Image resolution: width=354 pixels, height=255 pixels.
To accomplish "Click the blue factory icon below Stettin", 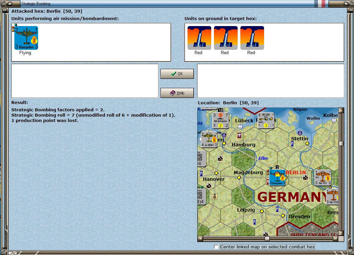I will coord(292,143).
